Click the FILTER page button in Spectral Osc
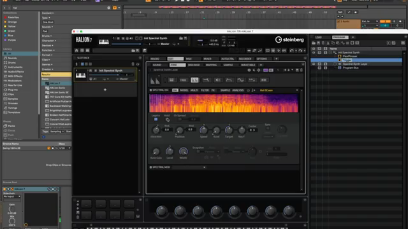This screenshot has width=408, height=229. tap(205, 90)
